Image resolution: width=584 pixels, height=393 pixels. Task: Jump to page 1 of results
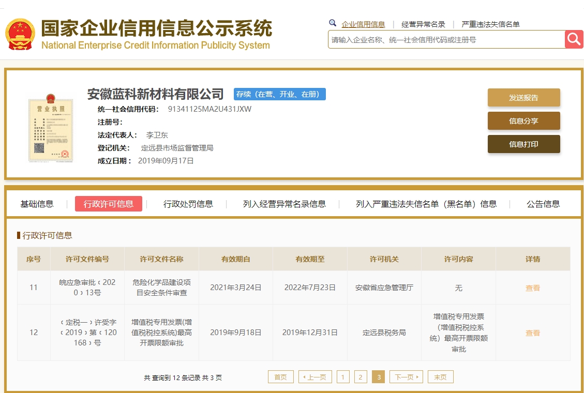coord(343,377)
